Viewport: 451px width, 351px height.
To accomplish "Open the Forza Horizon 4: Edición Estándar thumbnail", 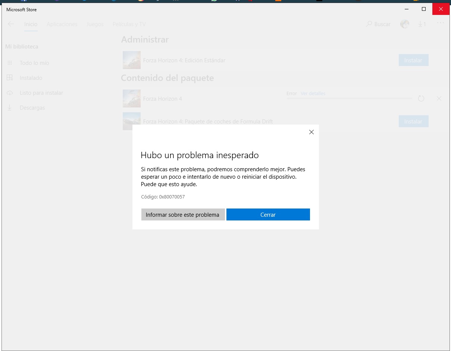I will [132, 60].
